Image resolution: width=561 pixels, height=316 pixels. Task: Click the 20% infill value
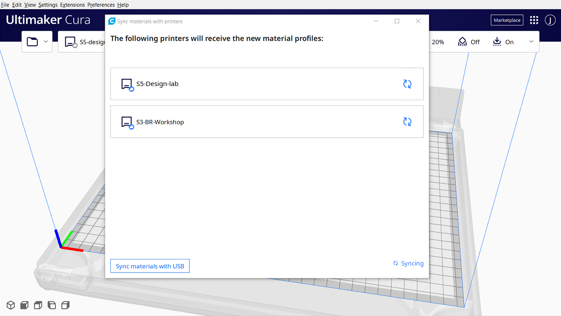tap(438, 42)
